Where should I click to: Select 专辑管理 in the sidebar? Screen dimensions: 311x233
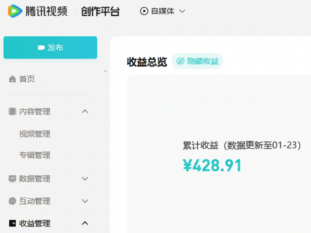[x=35, y=155]
